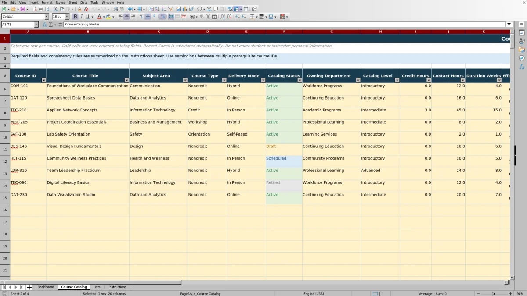Screen dimensions: 527x296
Task: Toggle Center Horizontally alignment
Action: [x=126, y=17]
